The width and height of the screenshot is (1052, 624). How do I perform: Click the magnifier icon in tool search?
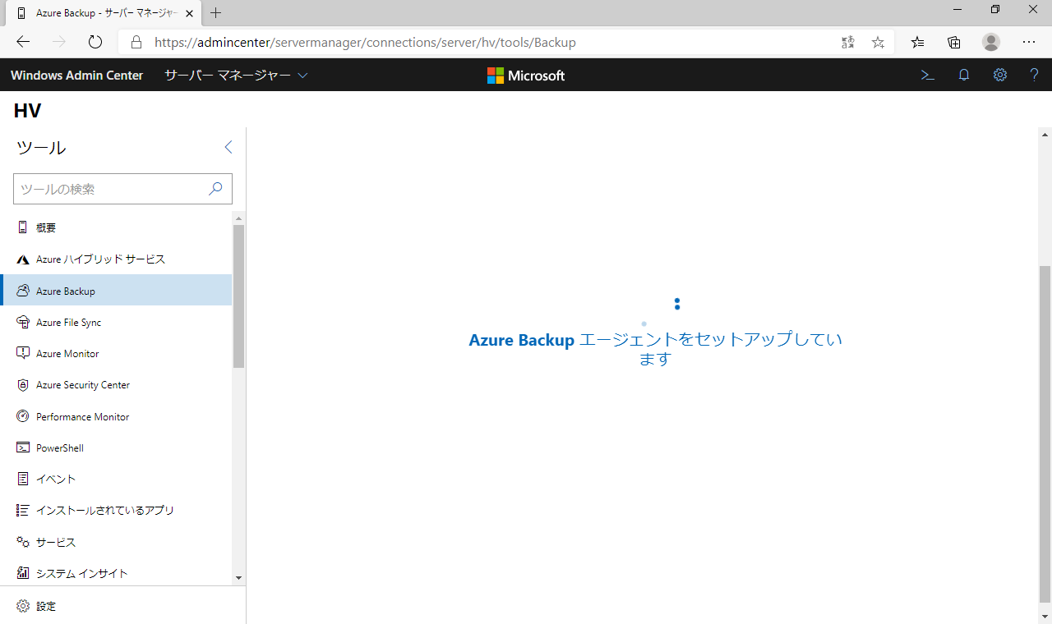click(215, 189)
